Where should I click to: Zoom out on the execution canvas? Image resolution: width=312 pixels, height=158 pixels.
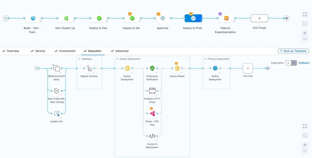pos(305,151)
